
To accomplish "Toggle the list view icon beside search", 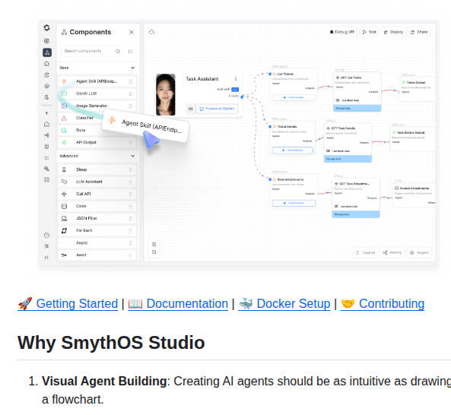I will (130, 51).
